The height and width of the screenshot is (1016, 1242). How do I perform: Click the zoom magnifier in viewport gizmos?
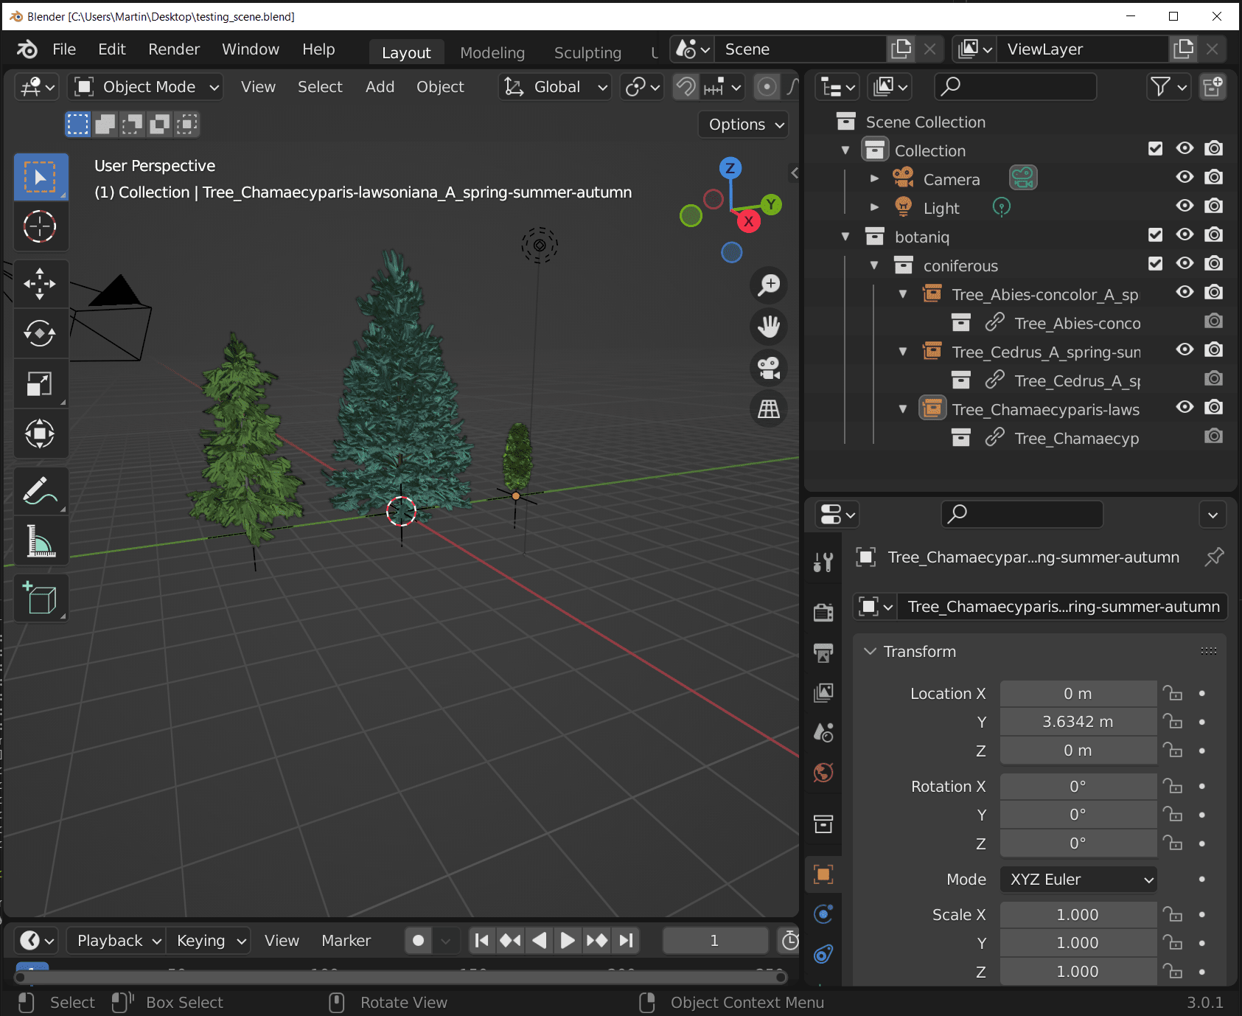[x=768, y=285]
